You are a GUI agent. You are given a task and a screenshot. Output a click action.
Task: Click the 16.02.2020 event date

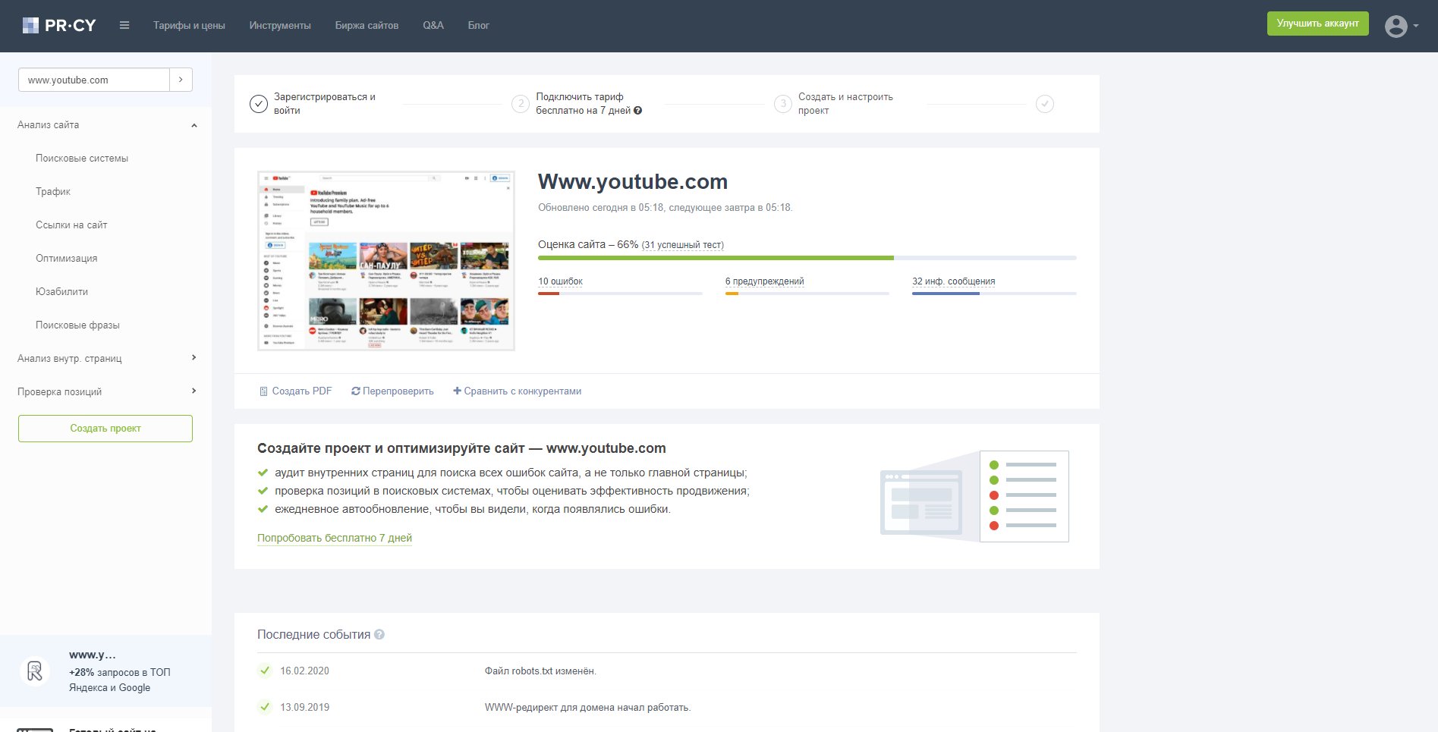pyautogui.click(x=304, y=671)
